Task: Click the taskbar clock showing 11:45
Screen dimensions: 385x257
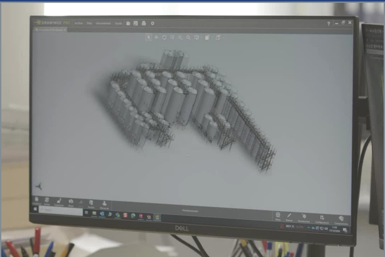Action: [335, 229]
